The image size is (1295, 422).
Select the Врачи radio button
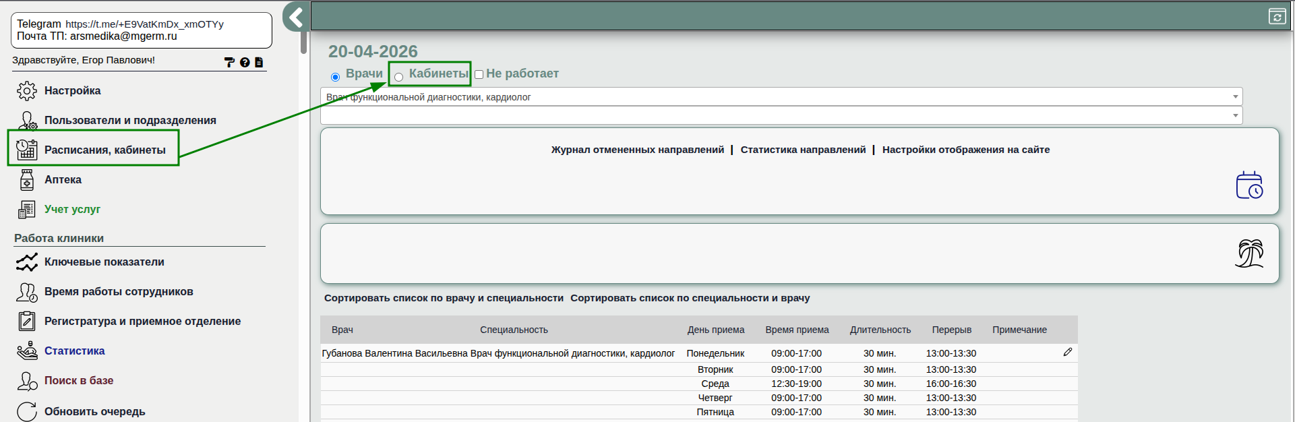335,77
